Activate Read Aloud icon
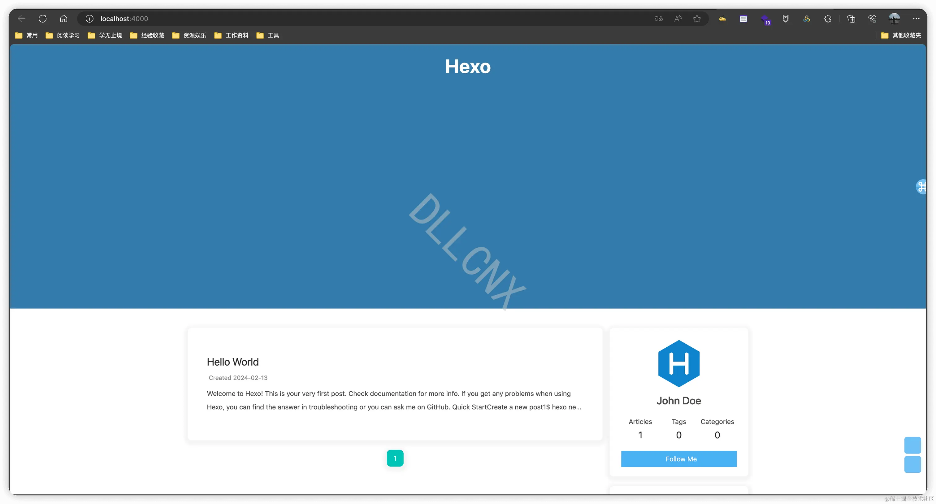 tap(678, 19)
